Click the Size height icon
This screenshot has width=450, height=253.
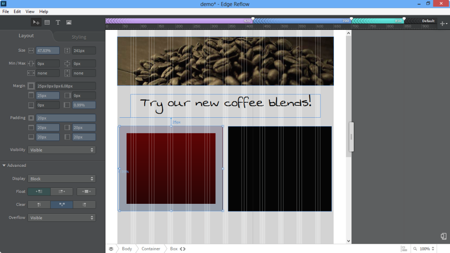click(x=67, y=51)
